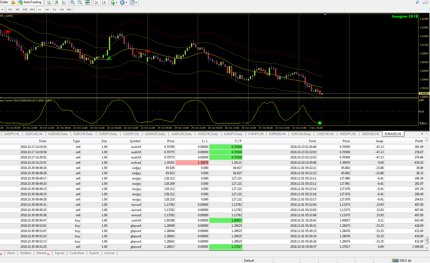This screenshot has width=430, height=263.
Task: Zoom in on the chart
Action: click(x=73, y=2)
